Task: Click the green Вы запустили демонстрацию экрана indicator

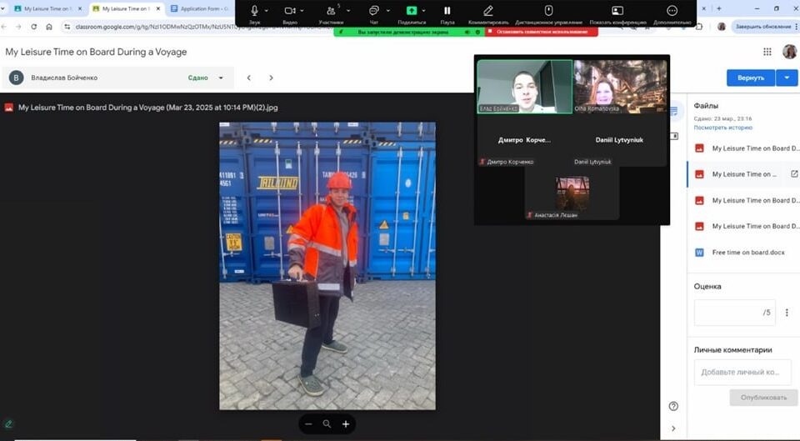Action: click(x=403, y=32)
